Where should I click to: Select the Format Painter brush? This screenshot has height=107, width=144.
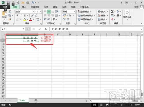pos(10,19)
